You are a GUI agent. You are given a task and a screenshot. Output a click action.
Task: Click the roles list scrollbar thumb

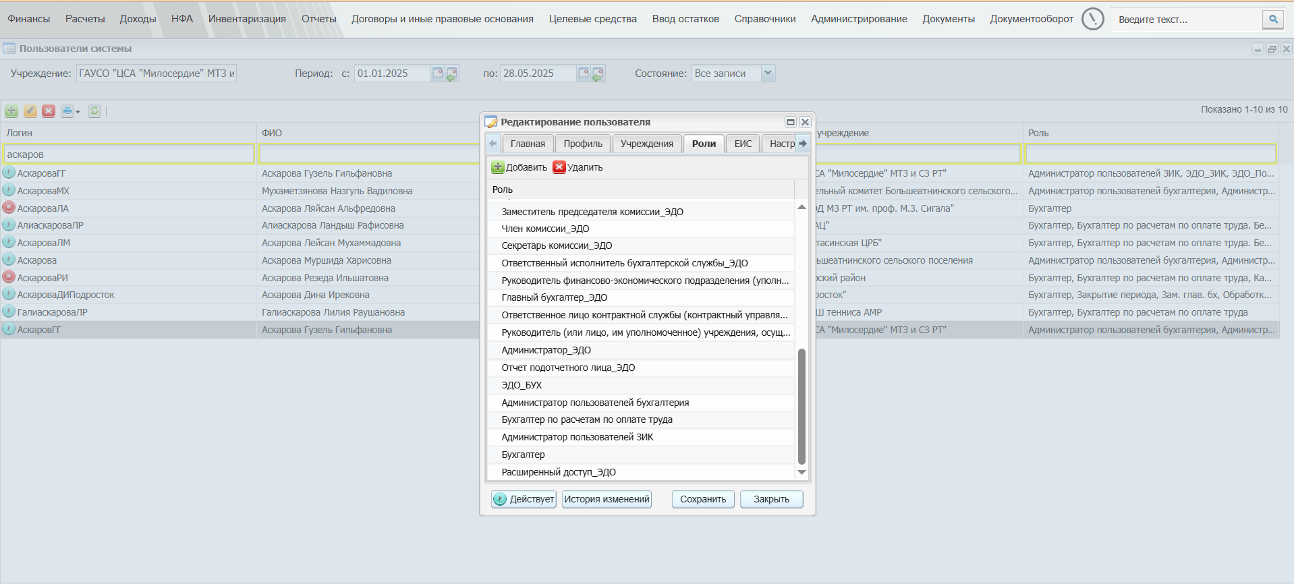801,407
